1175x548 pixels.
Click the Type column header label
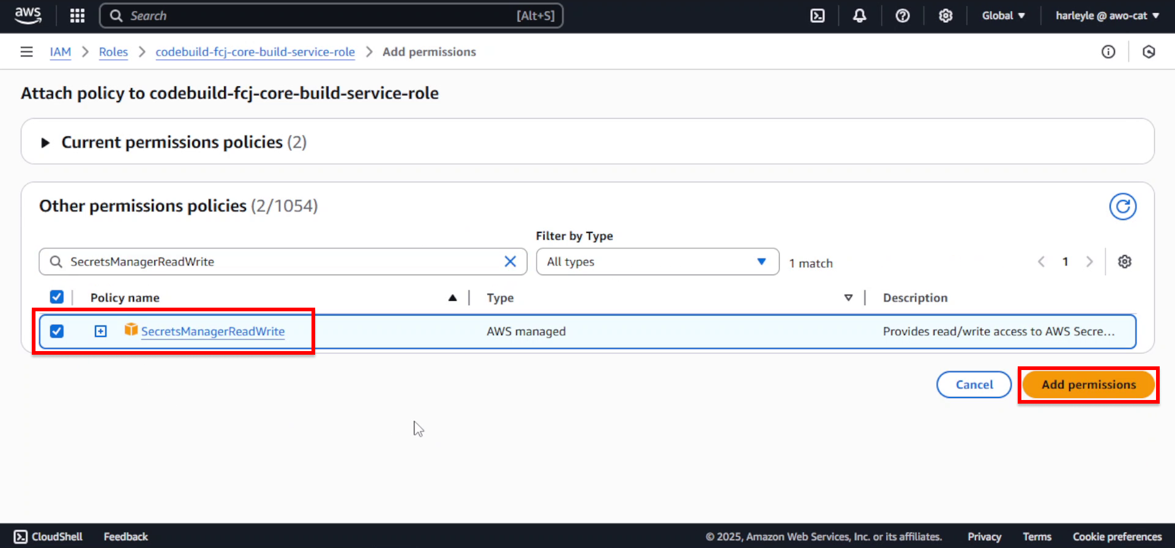[500, 298]
